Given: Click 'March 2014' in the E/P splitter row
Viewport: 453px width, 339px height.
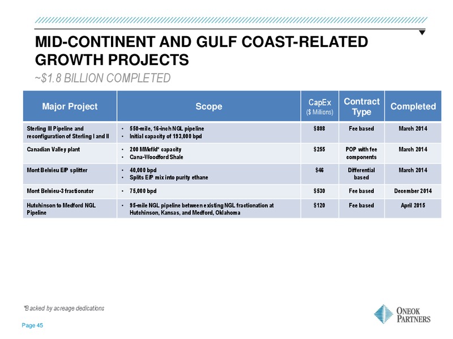Looking at the screenshot, I should coord(413,170).
